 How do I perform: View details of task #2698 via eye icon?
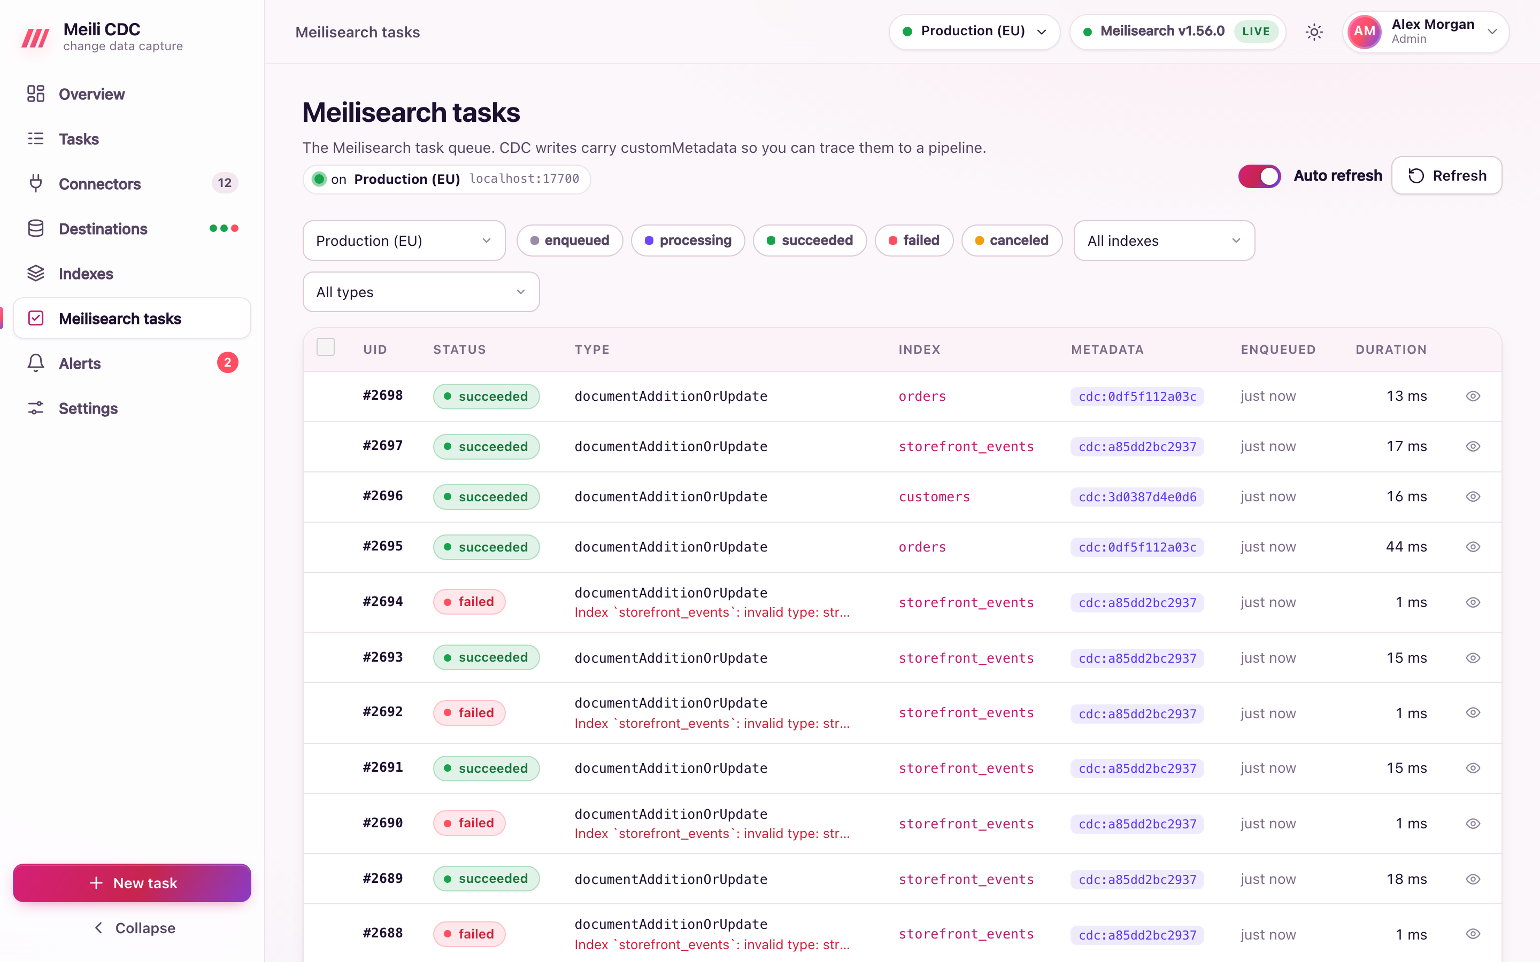click(x=1473, y=395)
